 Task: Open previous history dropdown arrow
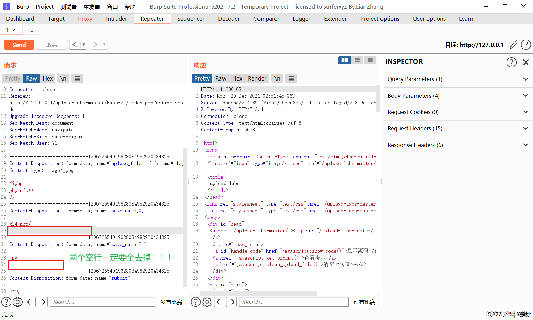coord(84,45)
